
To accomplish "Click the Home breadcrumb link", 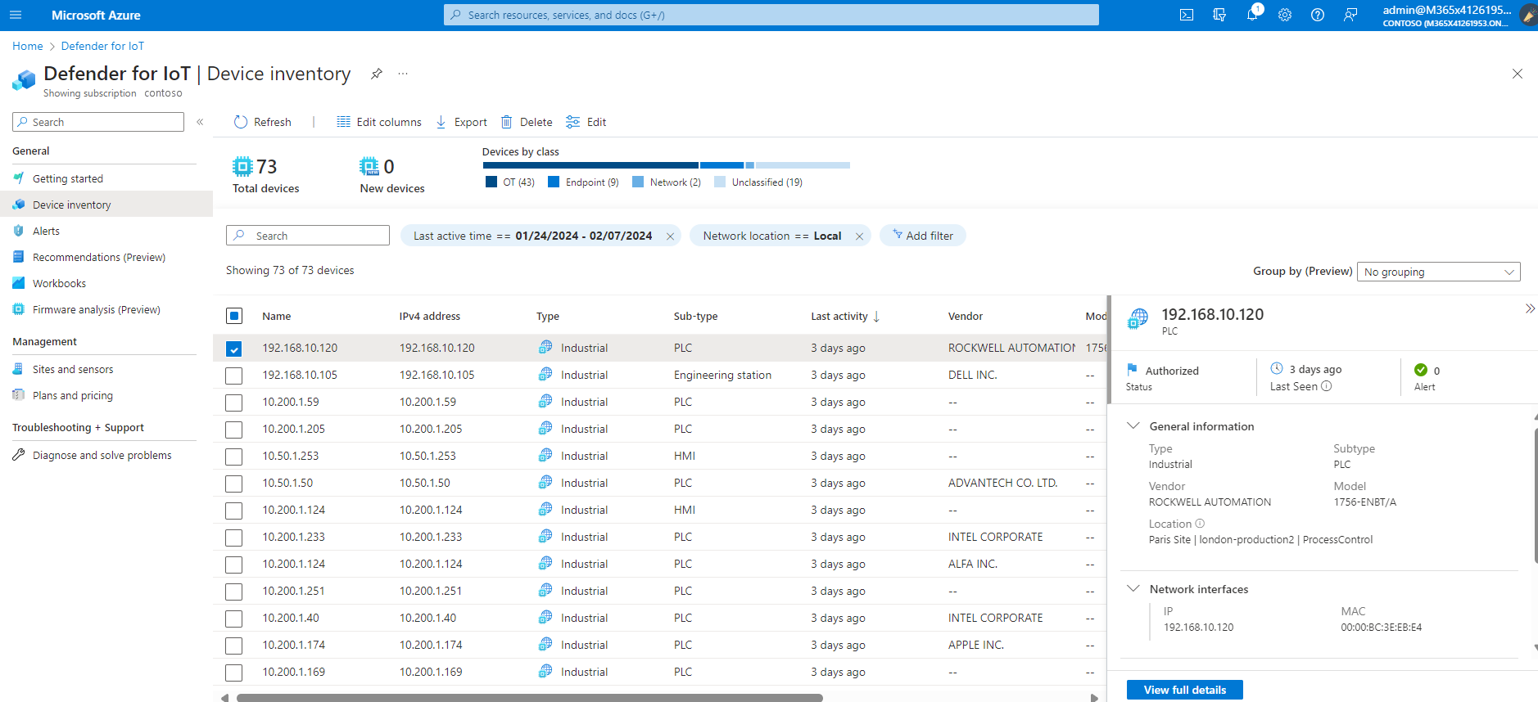I will [28, 46].
